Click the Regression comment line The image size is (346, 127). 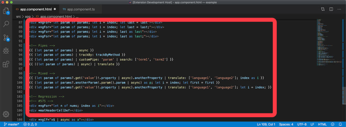47,97
